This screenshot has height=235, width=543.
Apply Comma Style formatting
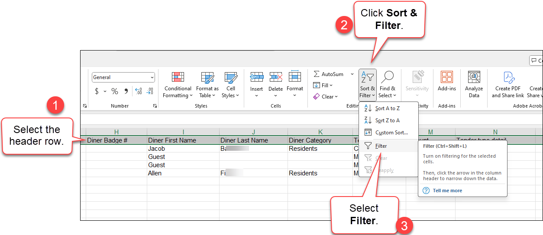pos(126,91)
